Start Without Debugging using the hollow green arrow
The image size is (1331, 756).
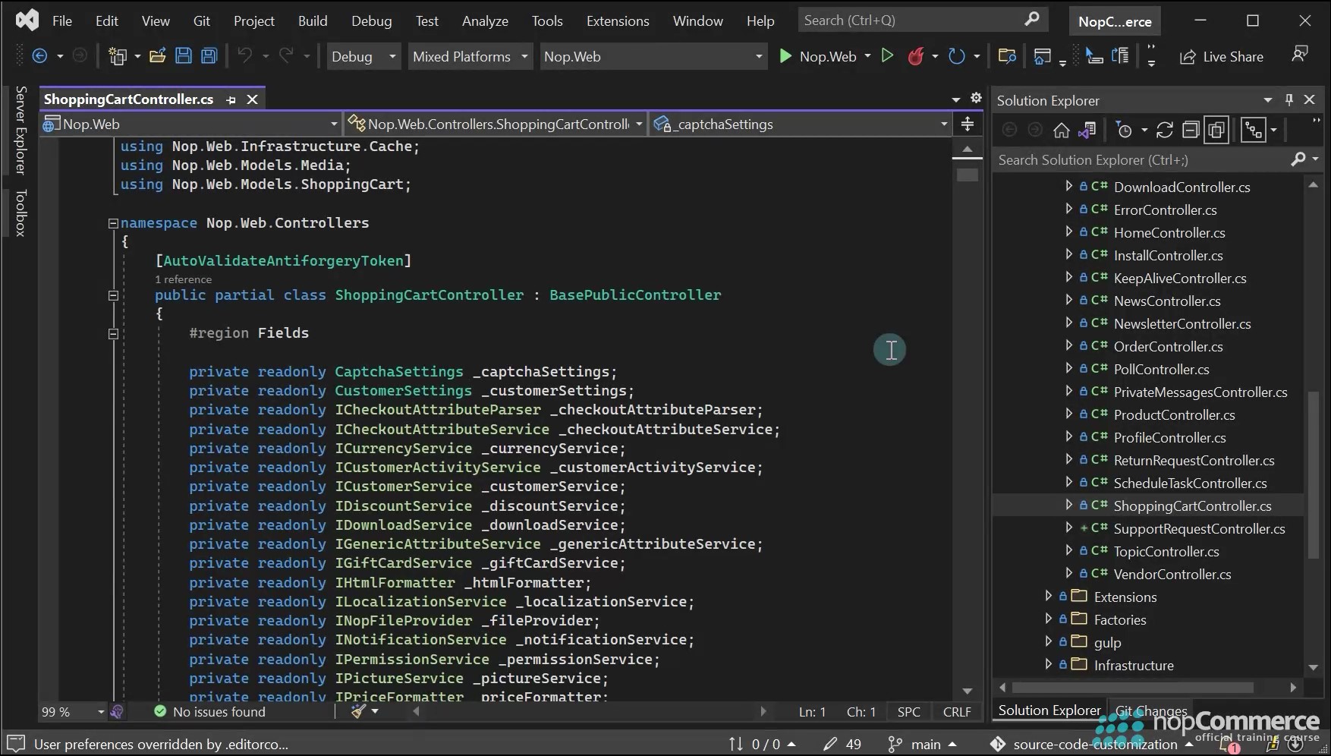pyautogui.click(x=886, y=56)
